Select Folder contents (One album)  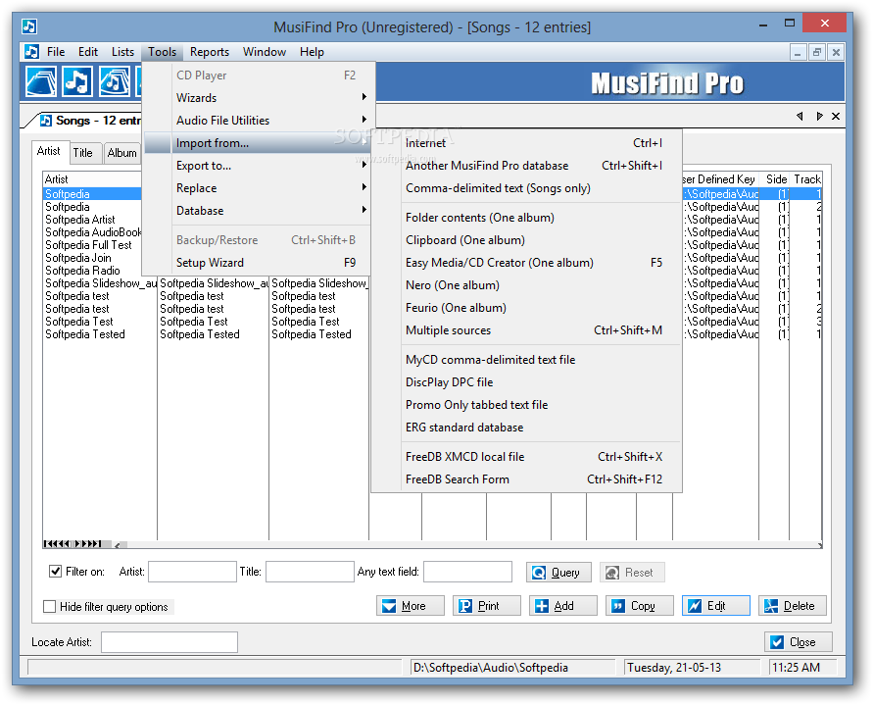click(x=527, y=218)
